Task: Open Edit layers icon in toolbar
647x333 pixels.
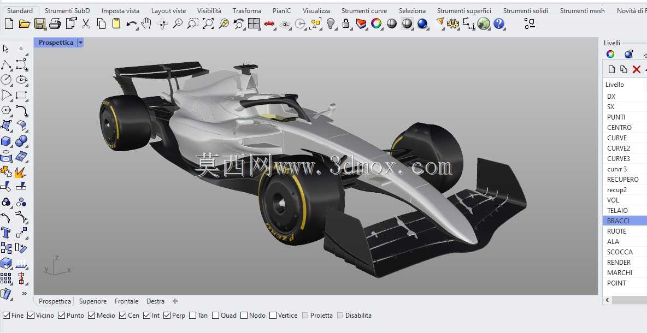Action: coord(361,24)
